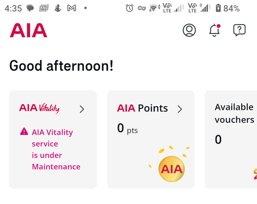Click the AIA logo
This screenshot has width=257, height=204.
[x=28, y=30]
